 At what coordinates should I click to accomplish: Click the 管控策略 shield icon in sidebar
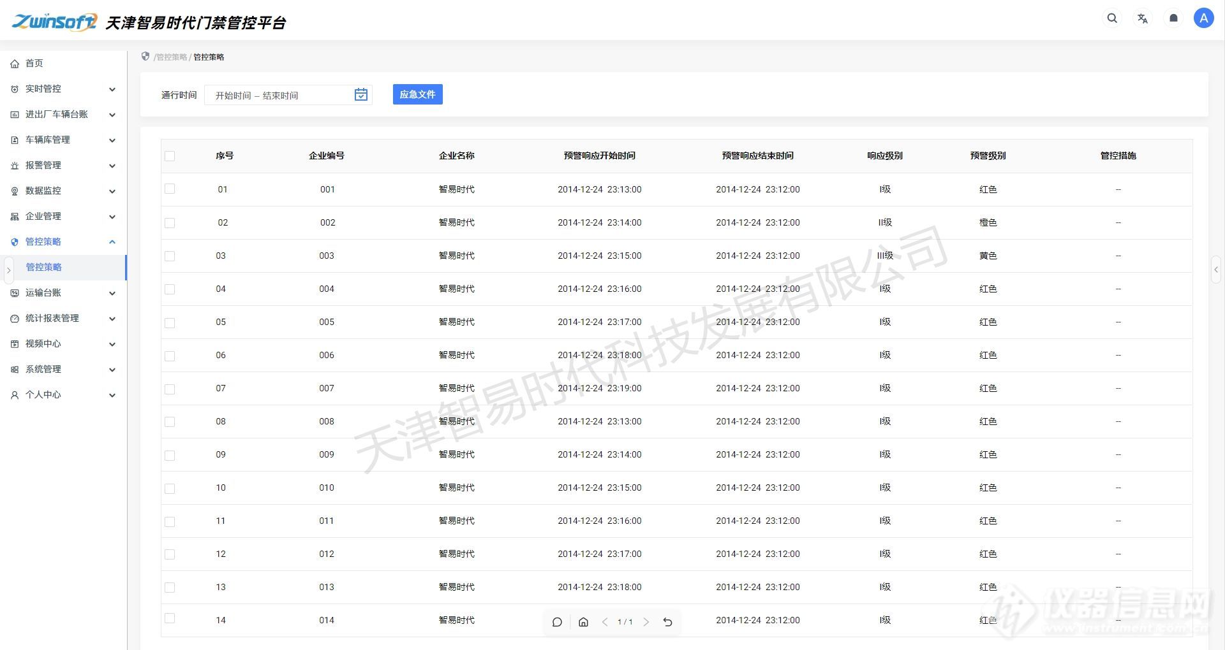(15, 242)
